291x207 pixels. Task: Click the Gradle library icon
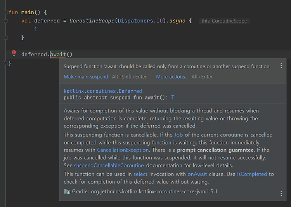pyautogui.click(x=67, y=191)
